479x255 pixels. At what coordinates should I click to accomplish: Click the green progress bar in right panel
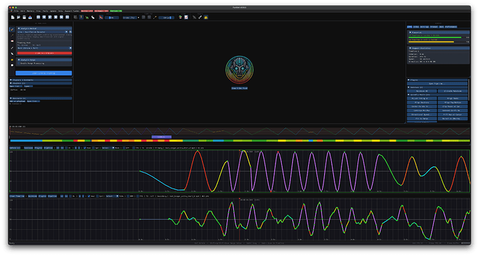(435, 37)
